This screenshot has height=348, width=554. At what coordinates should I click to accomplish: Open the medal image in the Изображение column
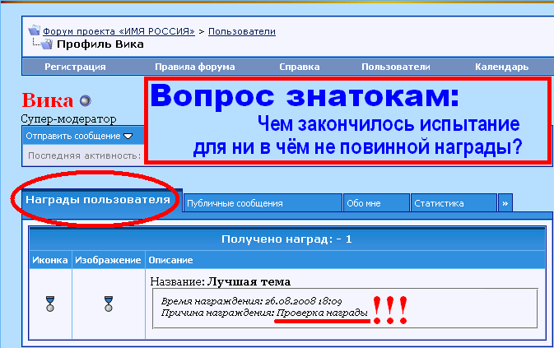109,304
